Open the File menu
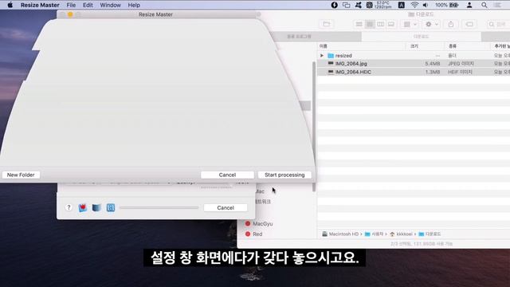The height and width of the screenshot is (287, 510). point(71,5)
